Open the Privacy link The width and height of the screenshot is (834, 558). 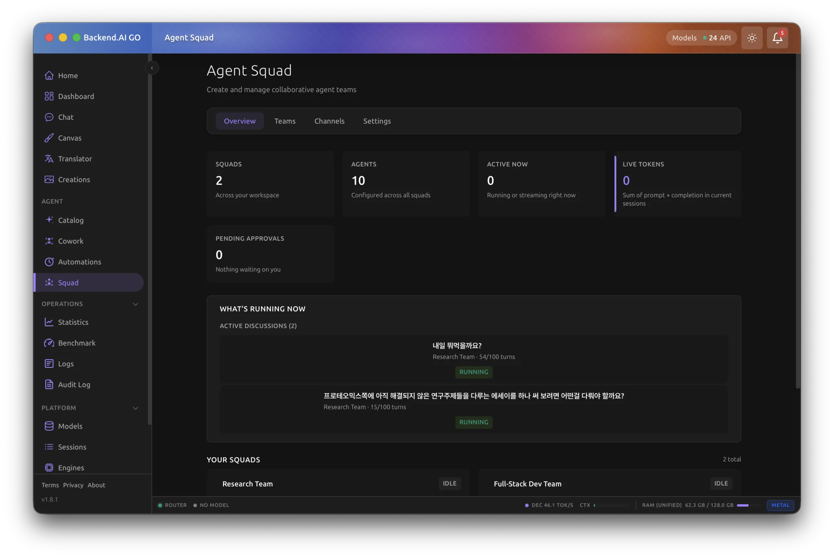(73, 485)
